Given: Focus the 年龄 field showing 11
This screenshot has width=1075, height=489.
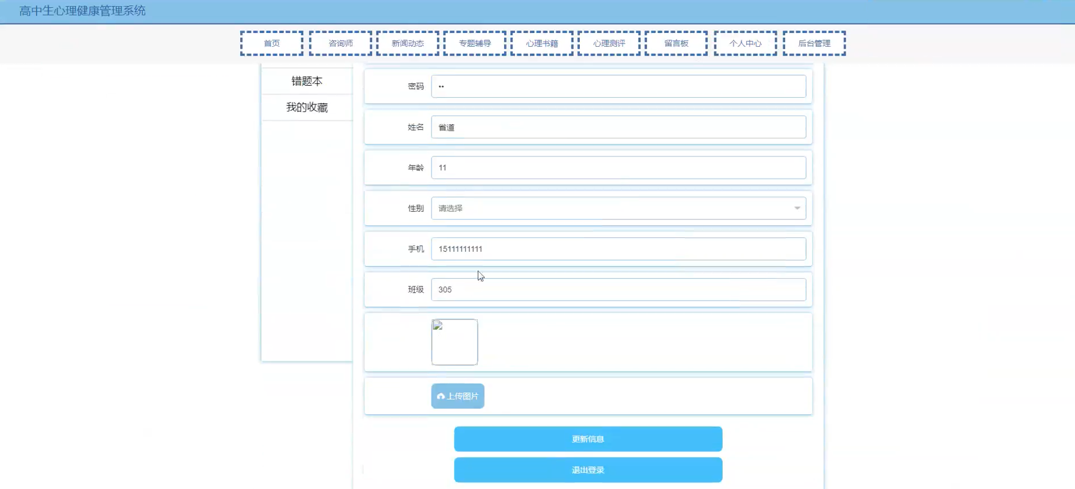Looking at the screenshot, I should click(x=618, y=168).
